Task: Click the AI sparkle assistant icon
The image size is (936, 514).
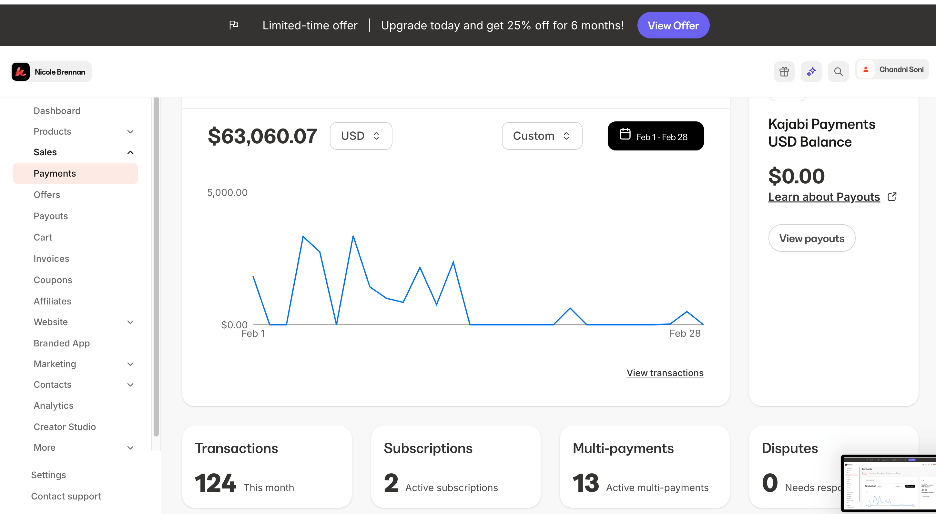Action: (x=811, y=72)
